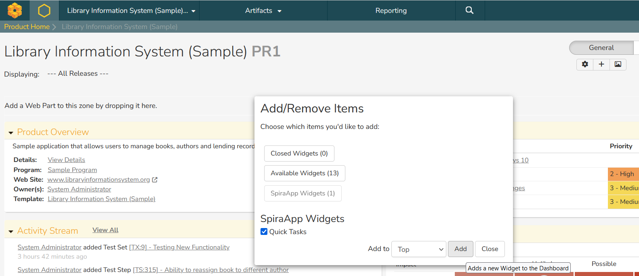Open the Artifacts menu
The height and width of the screenshot is (276, 639).
point(263,10)
